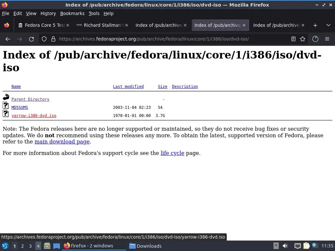Screen dimensions: 335x251
Task: Open the taskbar start menu icon
Action: click(x=5, y=246)
